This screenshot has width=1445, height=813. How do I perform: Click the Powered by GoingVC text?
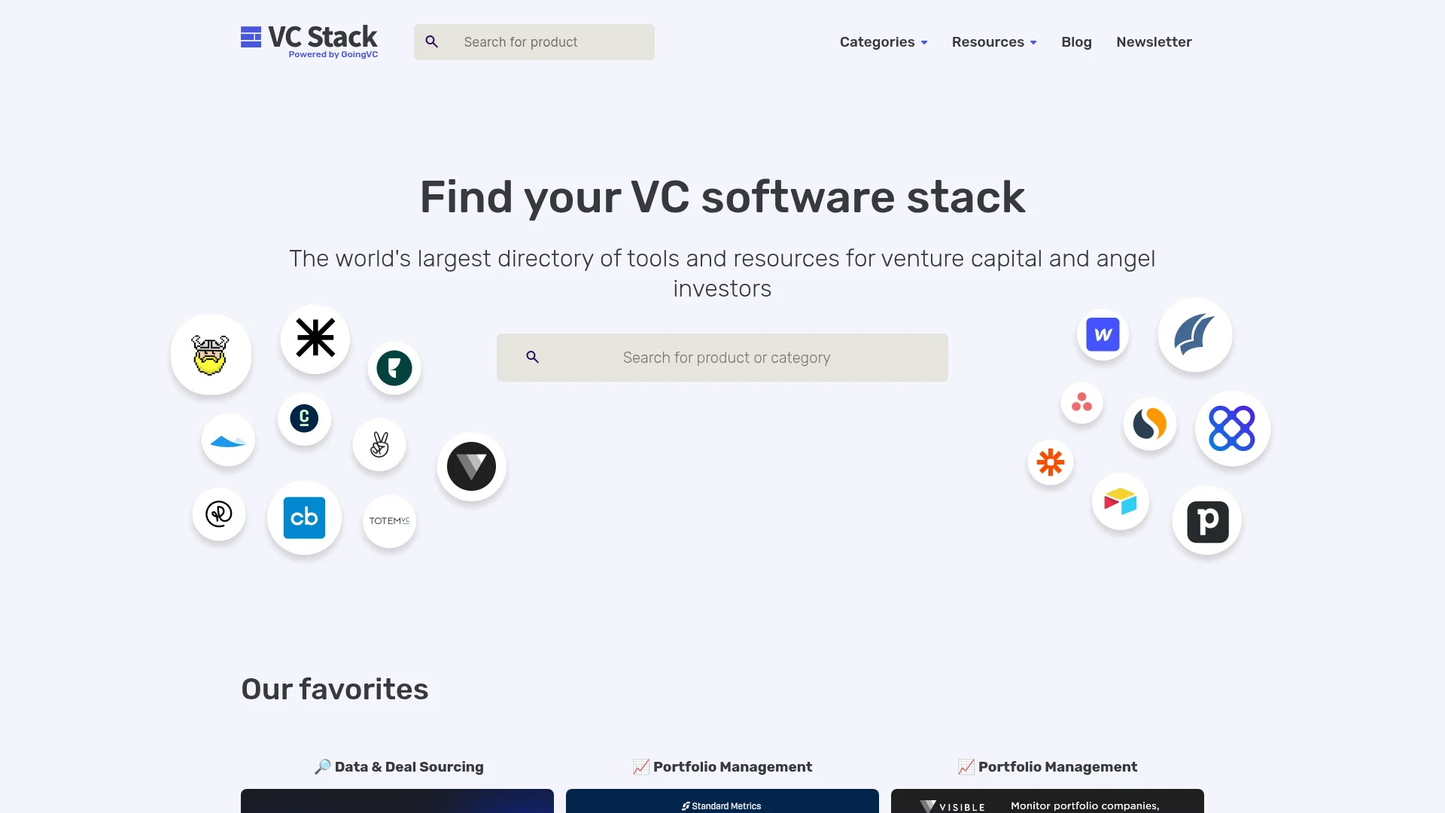(x=333, y=54)
